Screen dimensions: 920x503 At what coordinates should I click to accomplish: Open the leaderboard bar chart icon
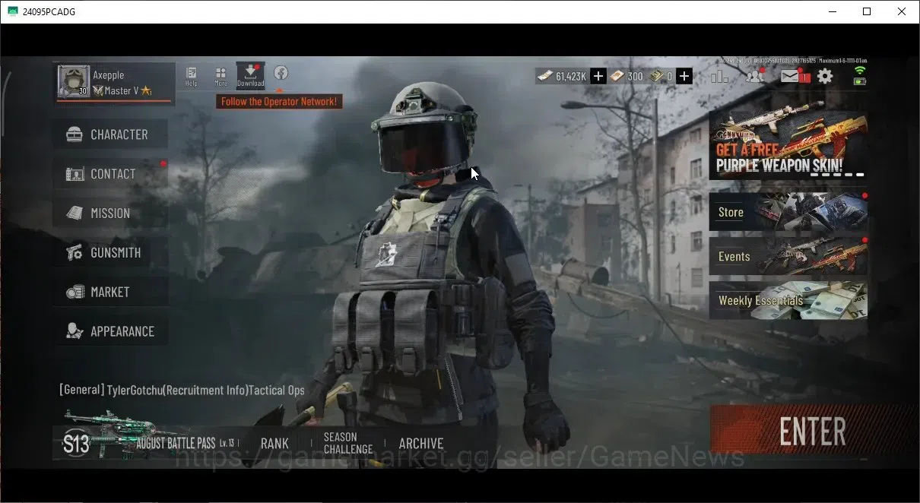pyautogui.click(x=719, y=76)
